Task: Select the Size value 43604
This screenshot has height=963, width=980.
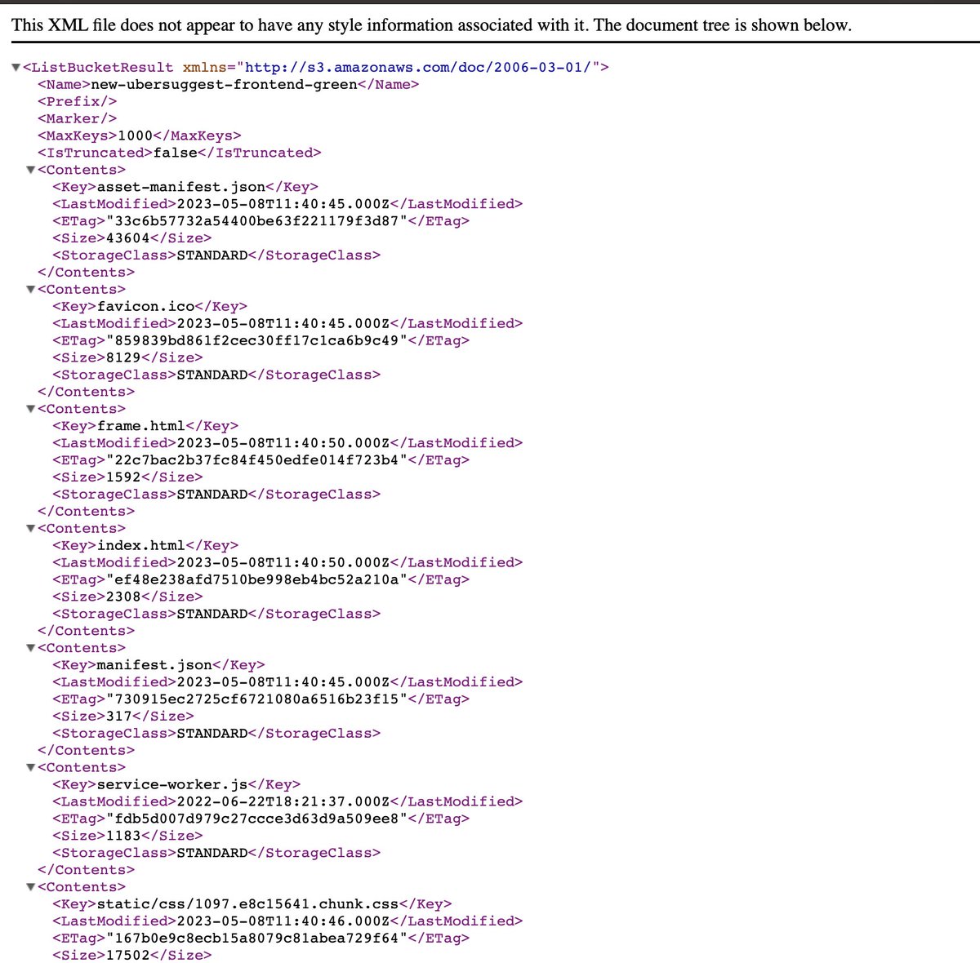Action: coord(127,238)
